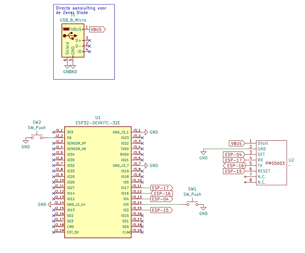
Task: Select the PMS5003 sensor symbol U2
Action: coord(271,163)
